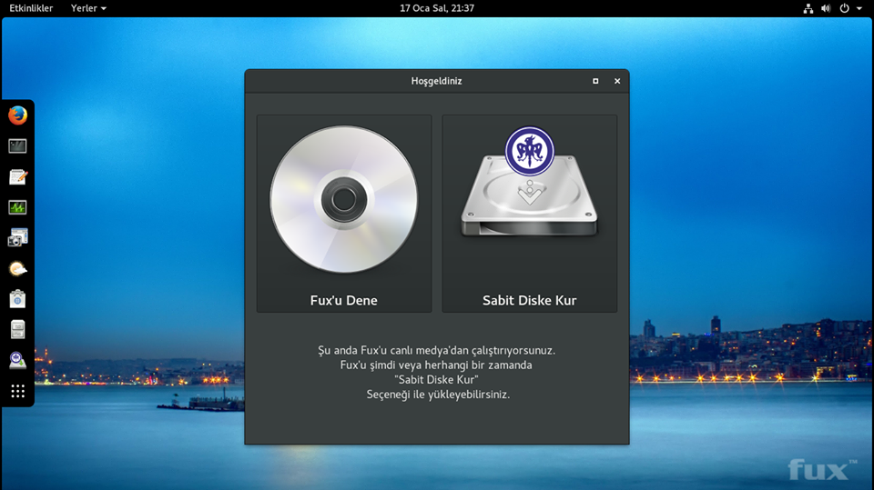Image resolution: width=874 pixels, height=490 pixels.
Task: Click the wired network status icon
Action: (x=808, y=8)
